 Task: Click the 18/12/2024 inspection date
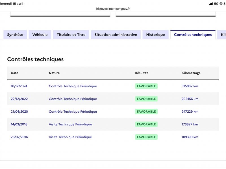[19, 86]
